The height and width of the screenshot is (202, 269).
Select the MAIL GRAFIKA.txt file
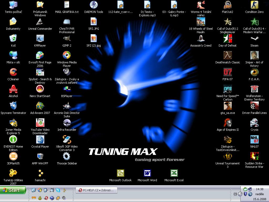(67, 5)
